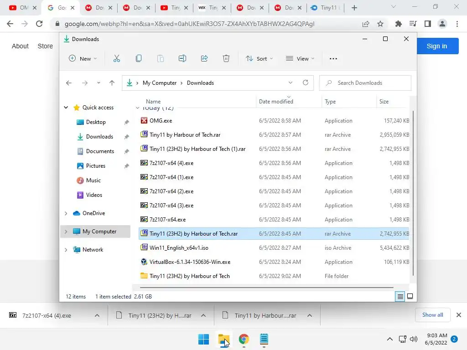Viewport: 467px width, 350px height.
Task: Click the horizontal scrollbar in file list
Action: tap(266, 288)
